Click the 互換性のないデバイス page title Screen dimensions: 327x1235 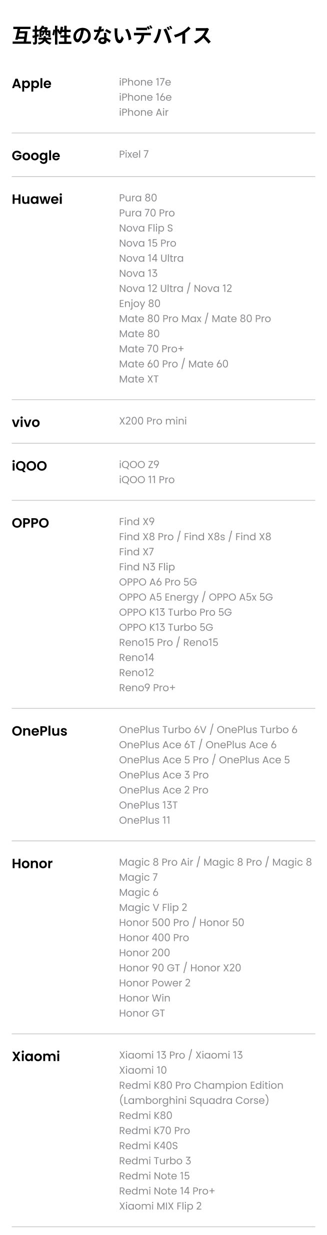(x=112, y=36)
